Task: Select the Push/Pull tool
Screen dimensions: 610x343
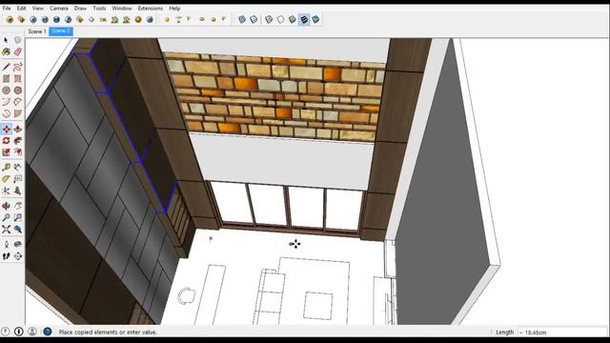Action: tap(17, 130)
